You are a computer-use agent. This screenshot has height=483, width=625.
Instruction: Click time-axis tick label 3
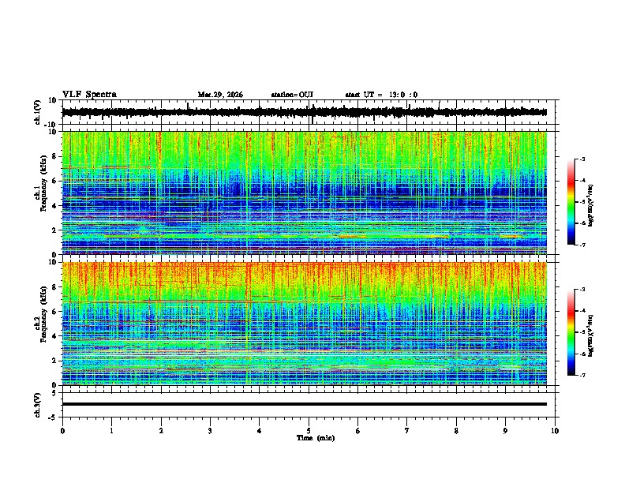pyautogui.click(x=210, y=431)
